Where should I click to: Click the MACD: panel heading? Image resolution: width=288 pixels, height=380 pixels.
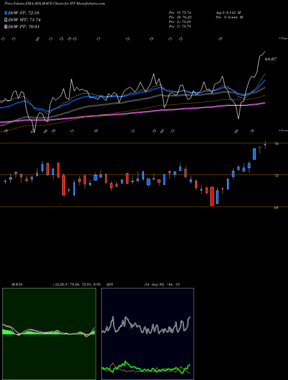[17, 284]
